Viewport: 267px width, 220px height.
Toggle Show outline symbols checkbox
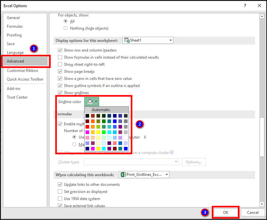pos(60,86)
